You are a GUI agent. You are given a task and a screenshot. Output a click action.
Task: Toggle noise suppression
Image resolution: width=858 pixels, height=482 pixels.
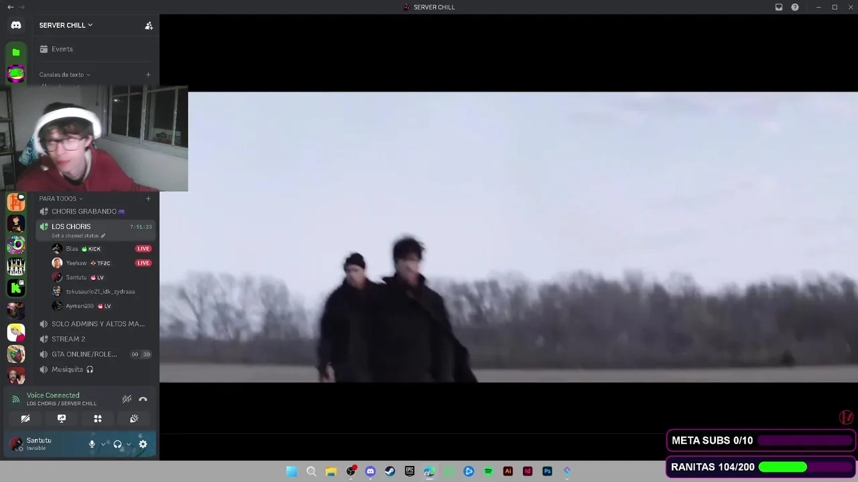tap(127, 399)
